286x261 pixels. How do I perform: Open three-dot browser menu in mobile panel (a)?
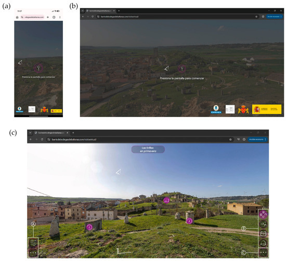click(60, 17)
